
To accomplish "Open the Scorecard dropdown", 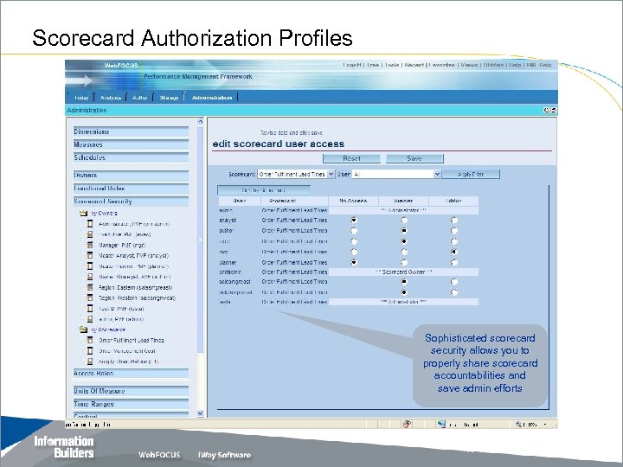I will 296,175.
